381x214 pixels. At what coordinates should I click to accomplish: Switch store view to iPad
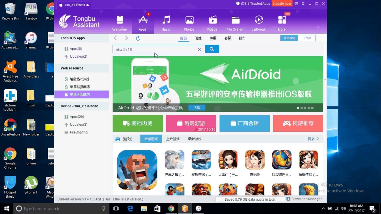(307, 38)
